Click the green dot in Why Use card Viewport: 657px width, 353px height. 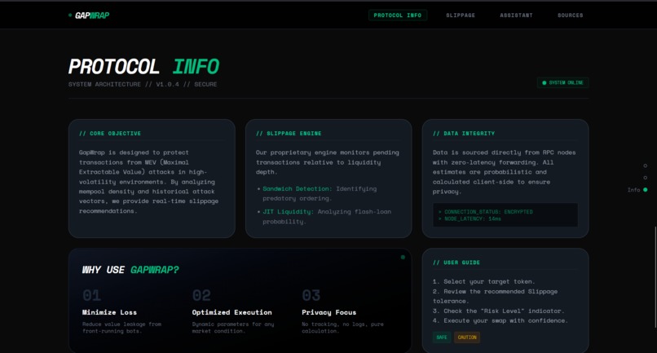coord(403,258)
